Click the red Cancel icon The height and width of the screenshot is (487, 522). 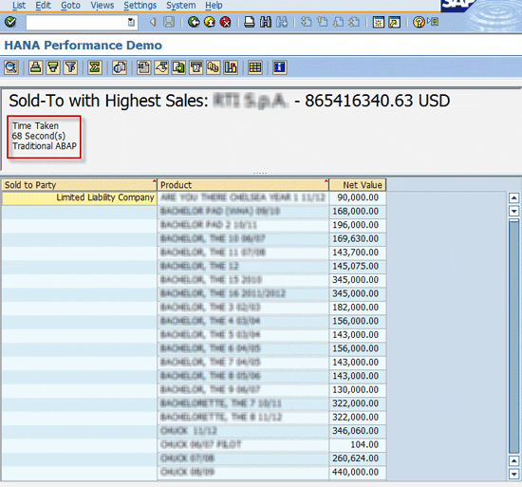point(225,22)
